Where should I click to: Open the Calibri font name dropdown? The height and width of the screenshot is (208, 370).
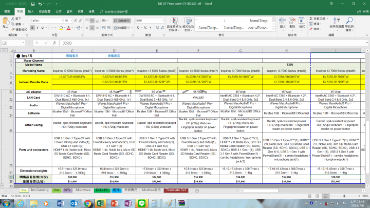pos(62,21)
